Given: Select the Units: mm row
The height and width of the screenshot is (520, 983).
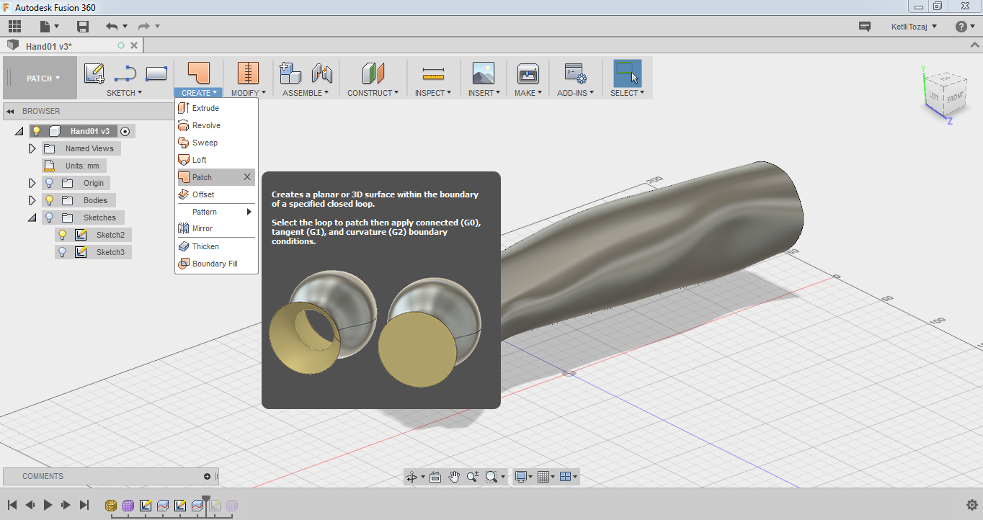Looking at the screenshot, I should [x=73, y=166].
